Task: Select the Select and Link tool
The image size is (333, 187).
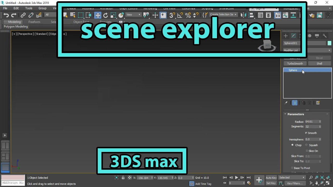Action: pos(23,15)
